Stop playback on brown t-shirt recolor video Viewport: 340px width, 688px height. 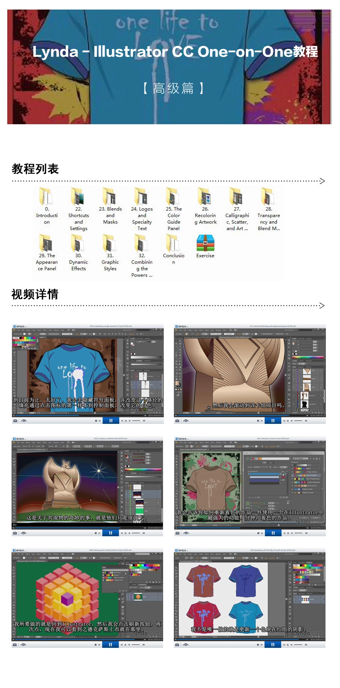point(258,533)
